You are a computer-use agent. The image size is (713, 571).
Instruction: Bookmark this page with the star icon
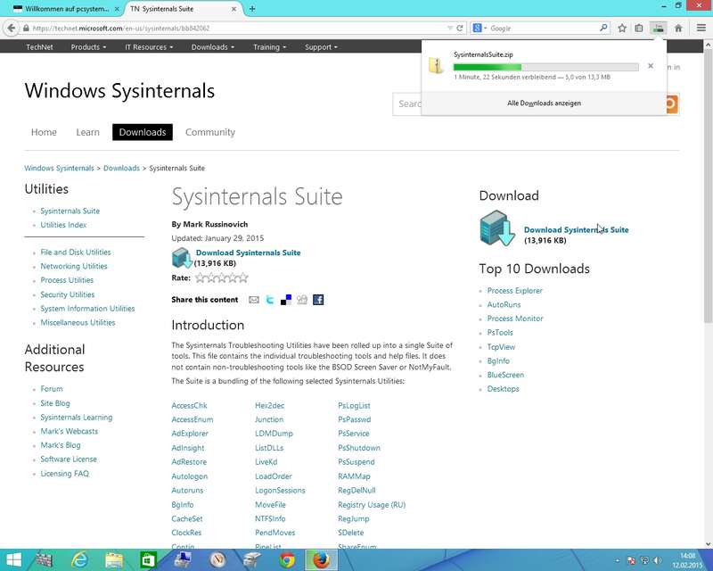(x=622, y=29)
